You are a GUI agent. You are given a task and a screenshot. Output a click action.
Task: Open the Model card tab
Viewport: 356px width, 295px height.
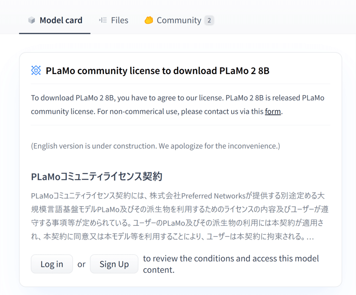[x=55, y=21]
